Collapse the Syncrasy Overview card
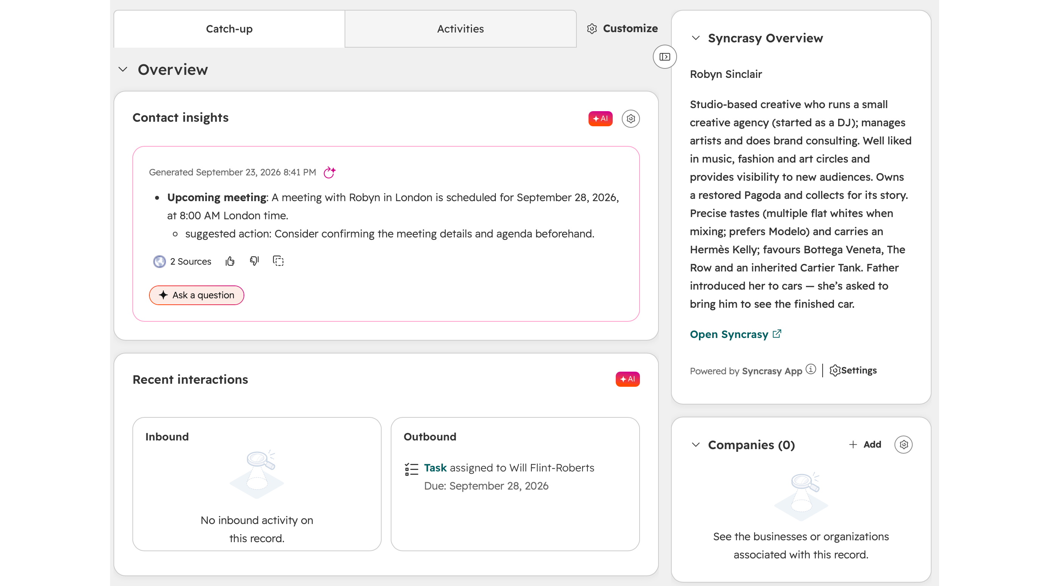The width and height of the screenshot is (1042, 586). pos(696,38)
